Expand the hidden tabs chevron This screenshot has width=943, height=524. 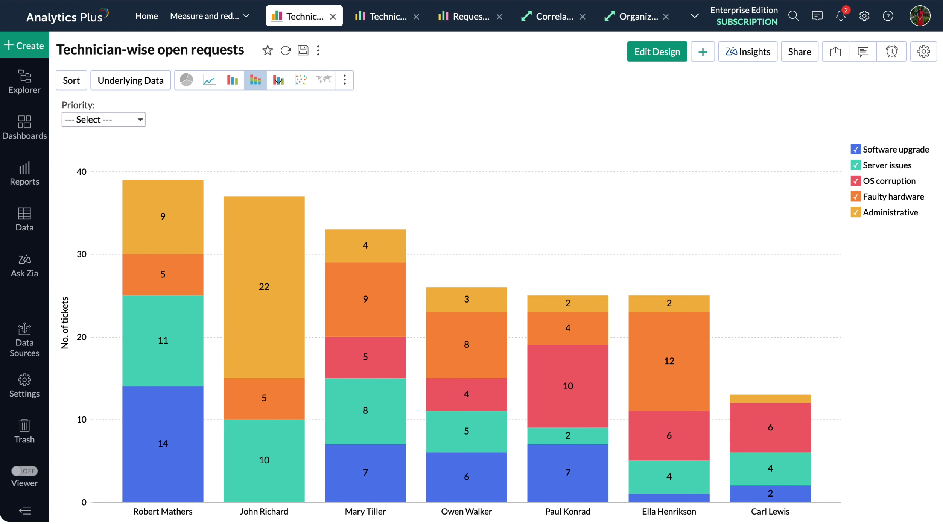click(x=695, y=16)
